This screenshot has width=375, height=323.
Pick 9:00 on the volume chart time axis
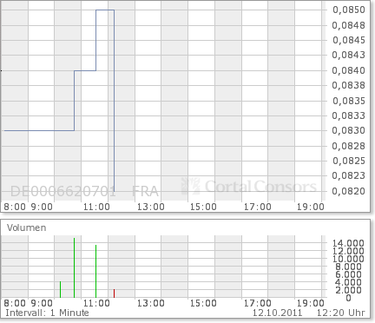click(42, 303)
